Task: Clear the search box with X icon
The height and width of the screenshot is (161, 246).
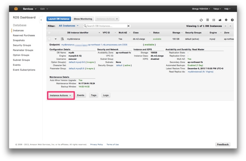Action: pos(128,26)
